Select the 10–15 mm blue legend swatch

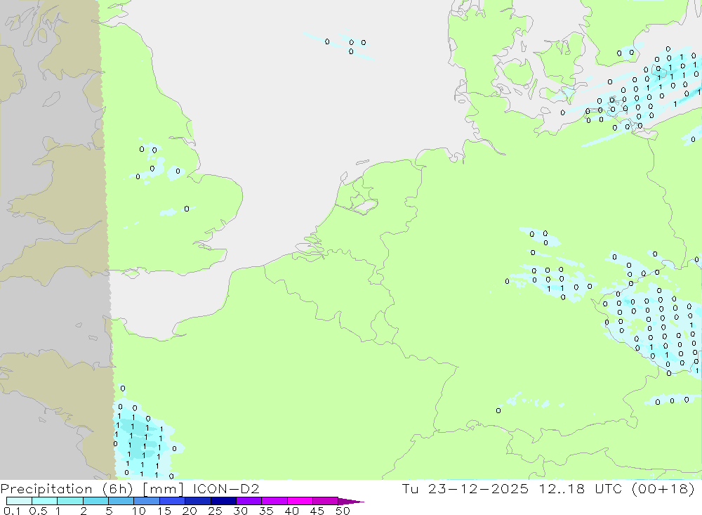pos(146,502)
